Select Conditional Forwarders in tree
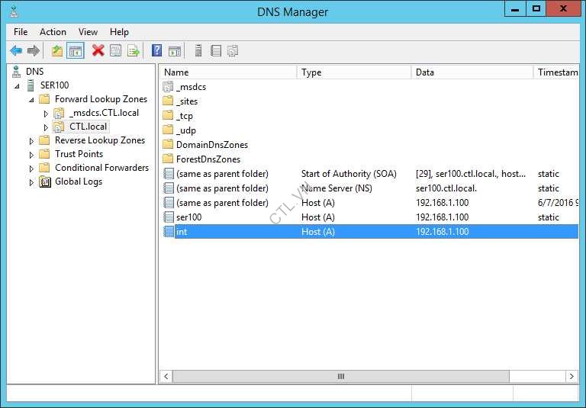The width and height of the screenshot is (586, 408). 101,167
